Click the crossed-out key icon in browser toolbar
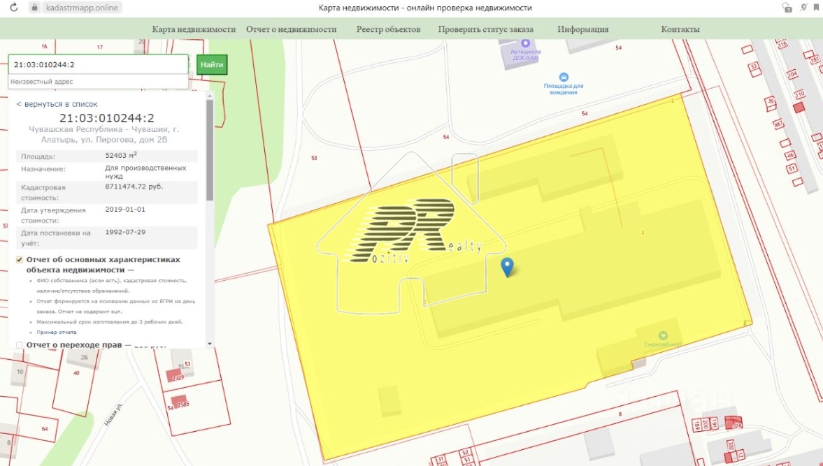Viewport: 823px width, 466px height. pos(803,8)
